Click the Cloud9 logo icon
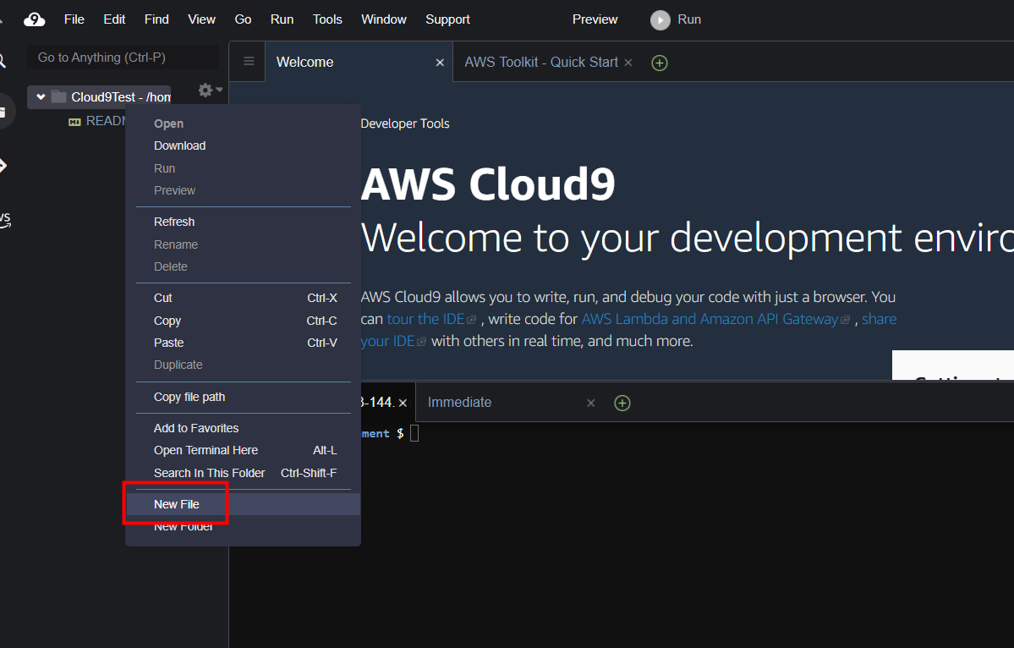 (x=35, y=19)
